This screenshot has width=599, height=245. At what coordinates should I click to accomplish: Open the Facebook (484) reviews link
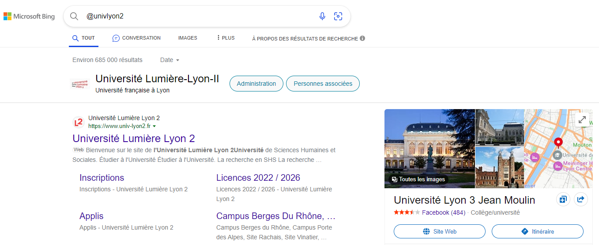tap(444, 212)
